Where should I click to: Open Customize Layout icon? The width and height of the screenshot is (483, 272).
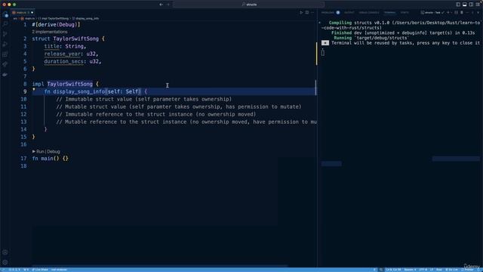click(478, 5)
